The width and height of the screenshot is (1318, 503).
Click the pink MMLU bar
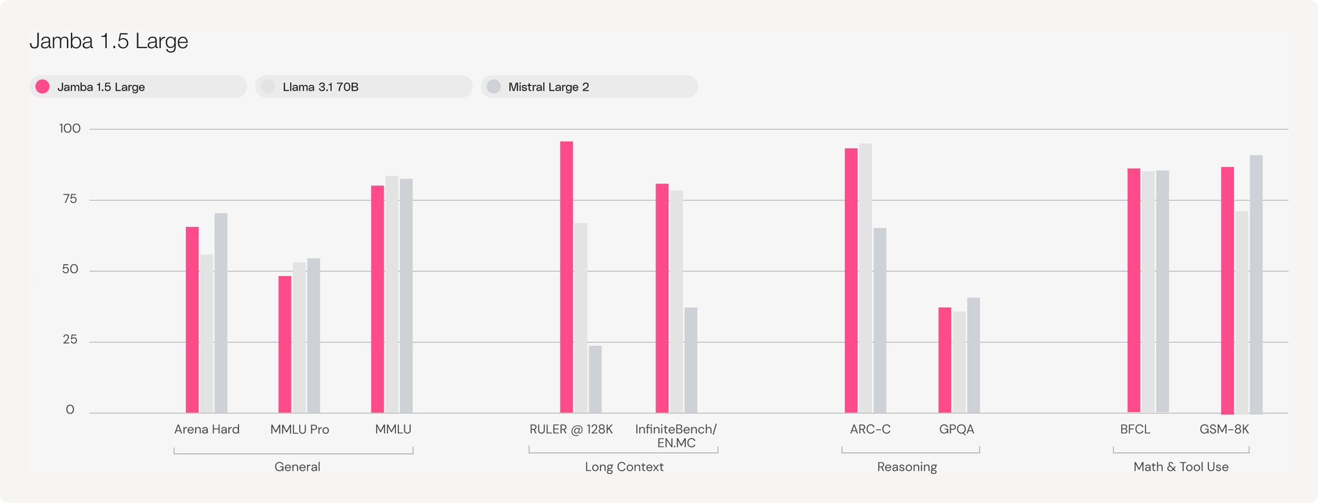[x=377, y=299]
